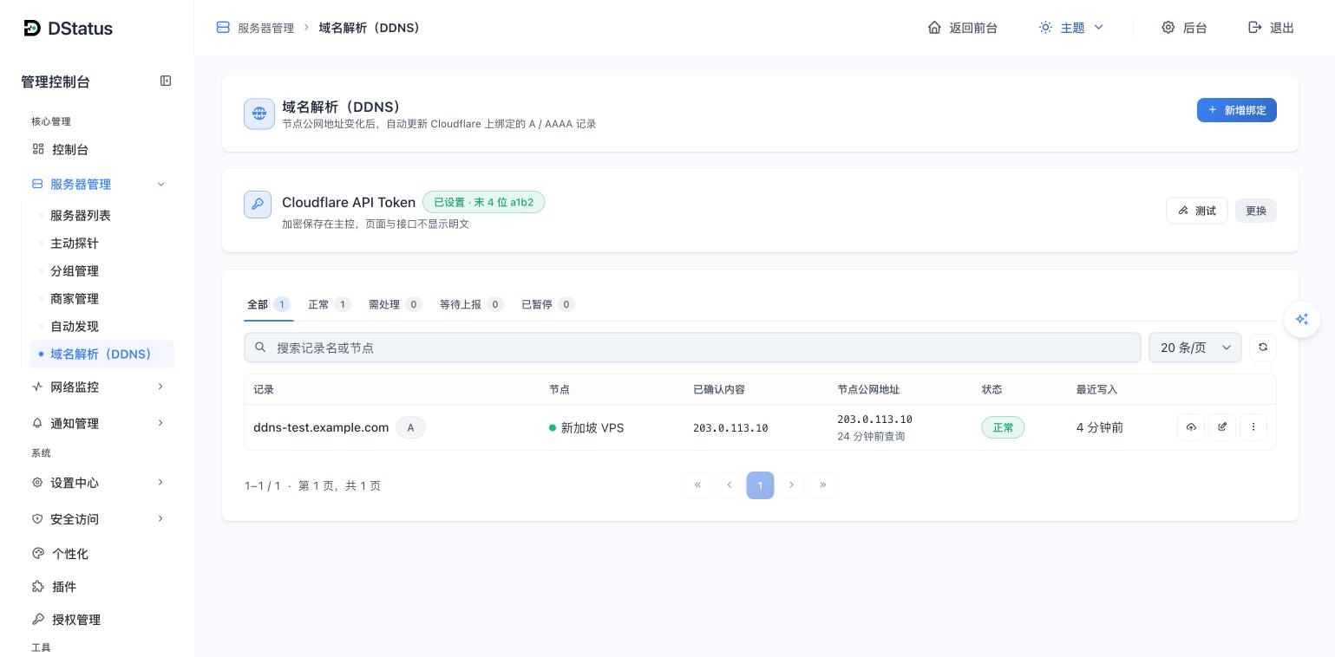Screen dimensions: 1335x657
Task: Open the 20 条/页 page size dropdown
Action: (x=1195, y=348)
